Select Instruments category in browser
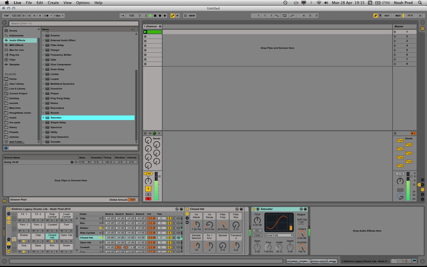This screenshot has width=427, height=267. (x=16, y=36)
